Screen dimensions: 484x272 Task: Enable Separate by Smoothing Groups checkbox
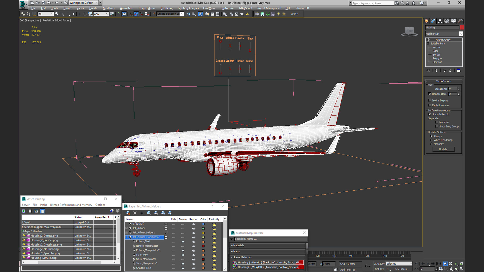coord(437,127)
